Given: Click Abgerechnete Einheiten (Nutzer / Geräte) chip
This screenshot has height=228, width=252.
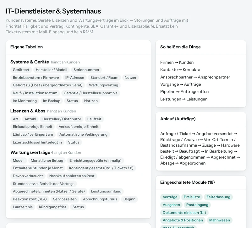Looking at the screenshot, I should click(x=49, y=191).
